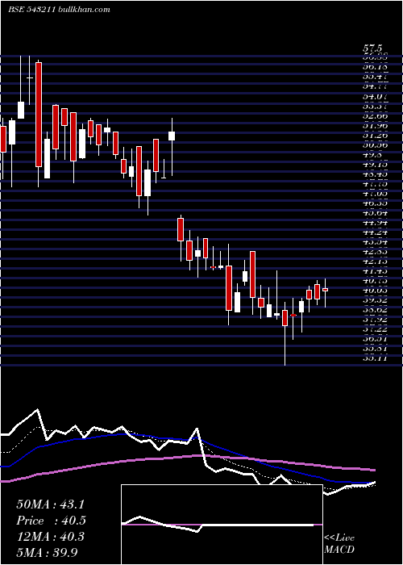Click the 49.8 price axis label
Screen dimensions: 403x565
click(x=372, y=155)
